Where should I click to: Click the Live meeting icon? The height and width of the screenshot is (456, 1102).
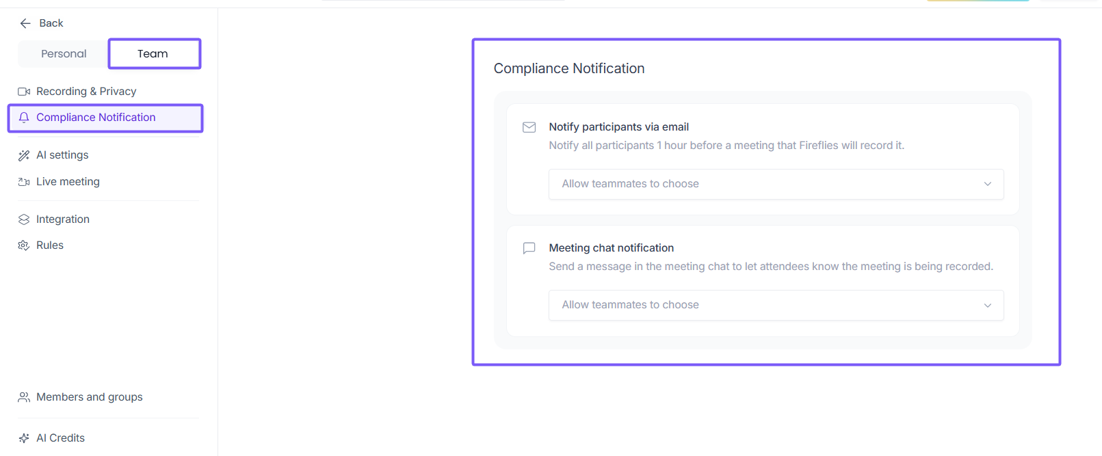pyautogui.click(x=24, y=182)
